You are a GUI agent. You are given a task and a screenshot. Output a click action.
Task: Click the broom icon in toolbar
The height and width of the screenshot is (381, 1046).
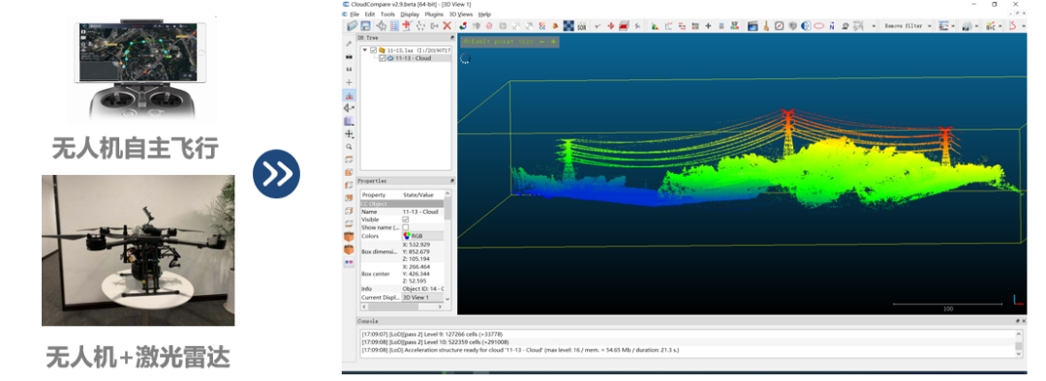click(x=766, y=26)
